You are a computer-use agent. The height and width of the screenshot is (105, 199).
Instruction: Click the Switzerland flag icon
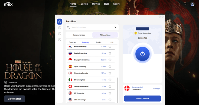[x=70, y=87]
